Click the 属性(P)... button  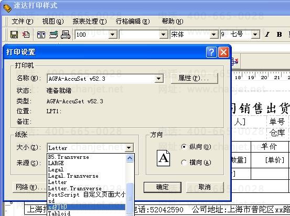[x=194, y=78]
